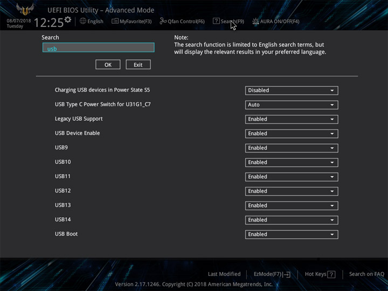Click the Exit button
388x291 pixels.
click(138, 65)
